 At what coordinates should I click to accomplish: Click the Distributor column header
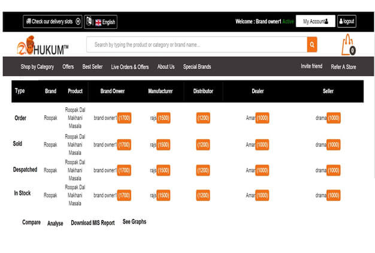pos(203,91)
